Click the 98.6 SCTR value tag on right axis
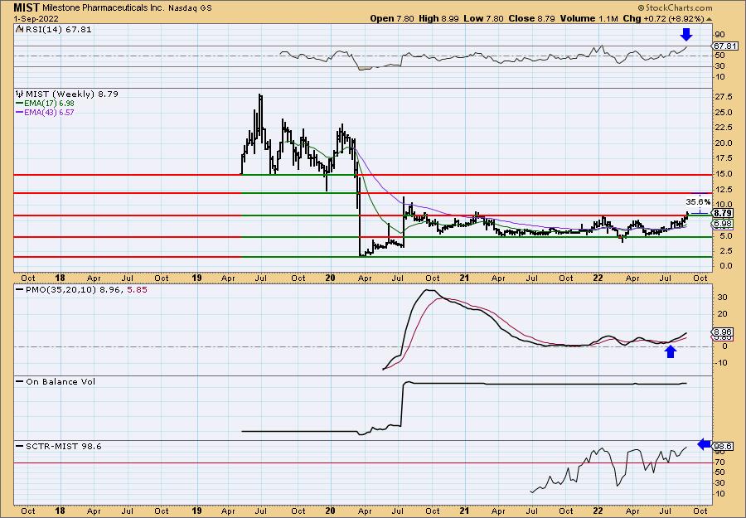This screenshot has height=518, width=746. pos(724,446)
